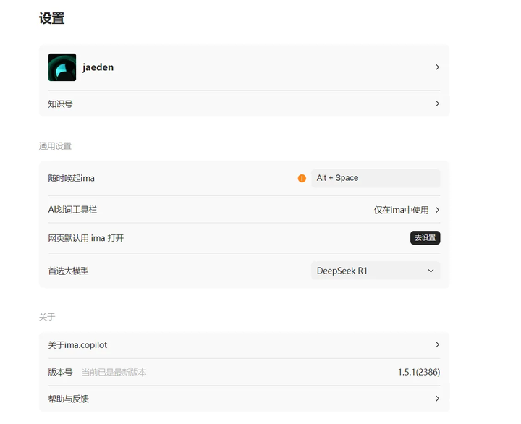Click the Alt + Space shortcut field
The image size is (521, 424).
[x=376, y=178]
